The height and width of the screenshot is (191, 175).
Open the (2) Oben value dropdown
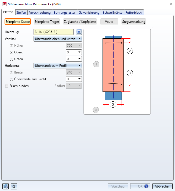coord(79,52)
